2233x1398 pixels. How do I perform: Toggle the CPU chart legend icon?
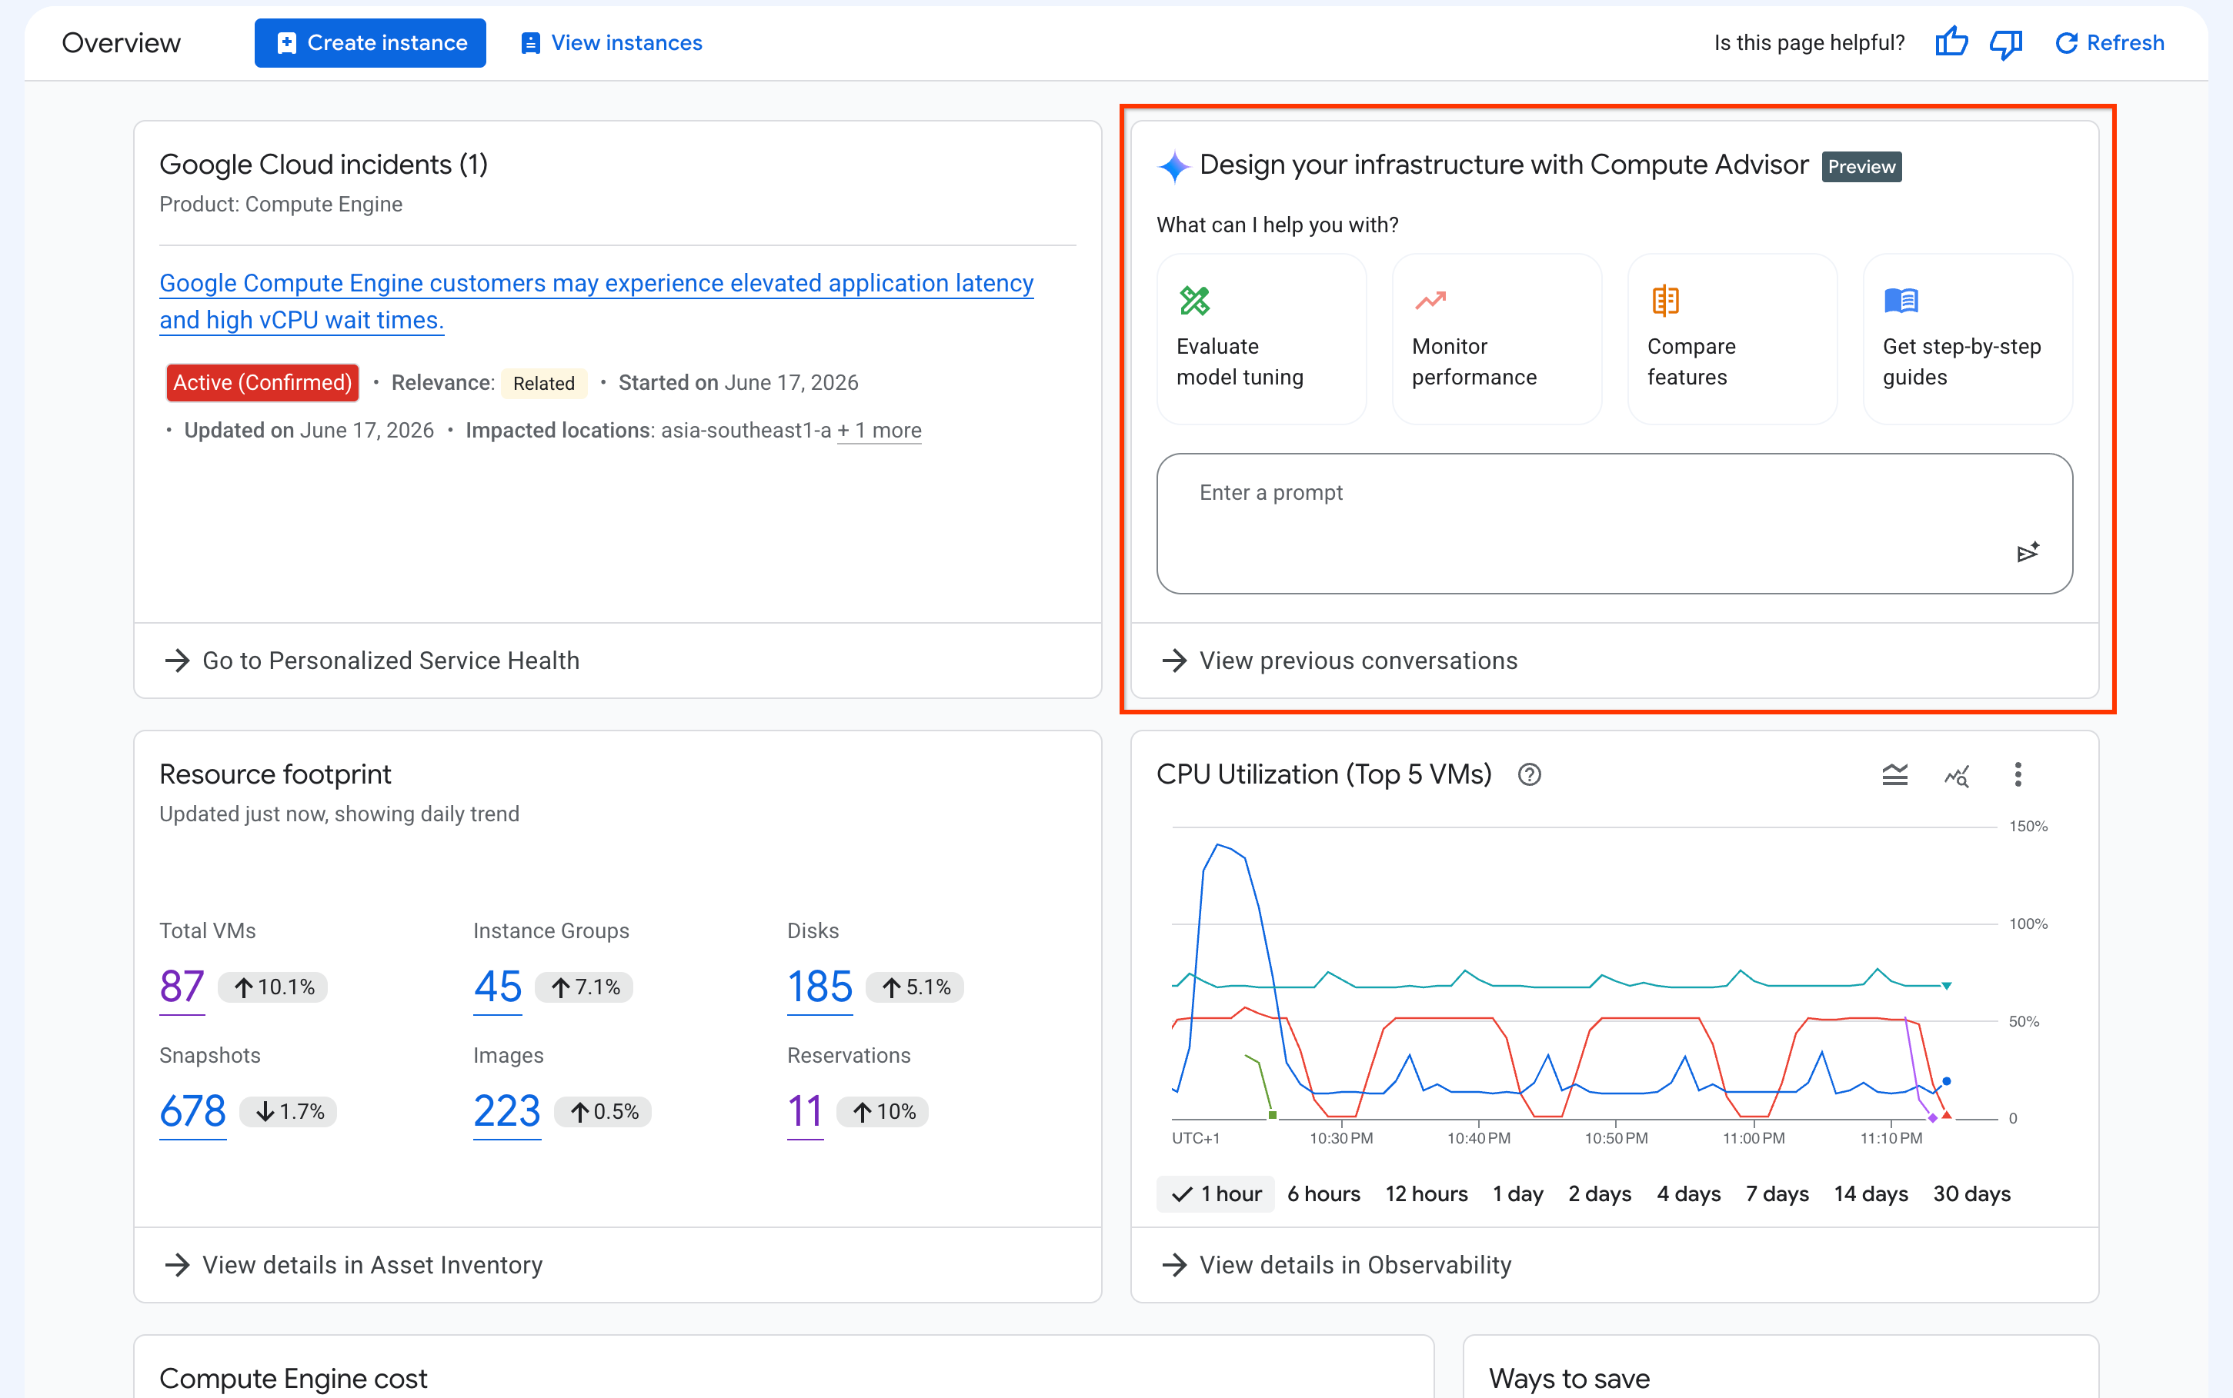(1894, 775)
